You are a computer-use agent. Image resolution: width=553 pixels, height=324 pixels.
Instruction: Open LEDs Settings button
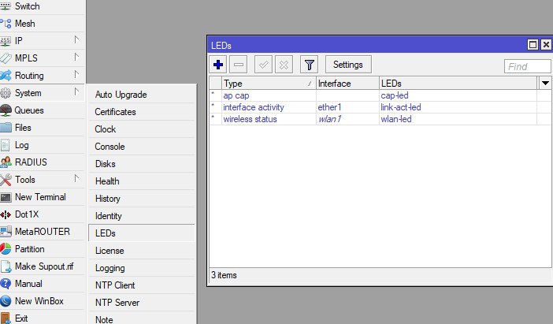(x=348, y=64)
